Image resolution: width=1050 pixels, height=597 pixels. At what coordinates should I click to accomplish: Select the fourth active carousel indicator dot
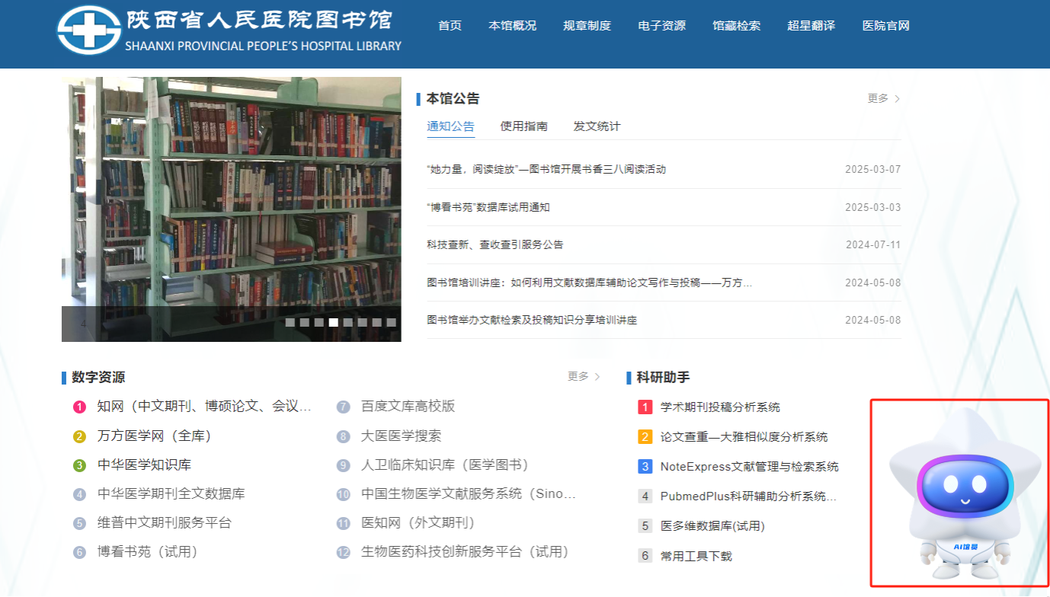tap(333, 322)
